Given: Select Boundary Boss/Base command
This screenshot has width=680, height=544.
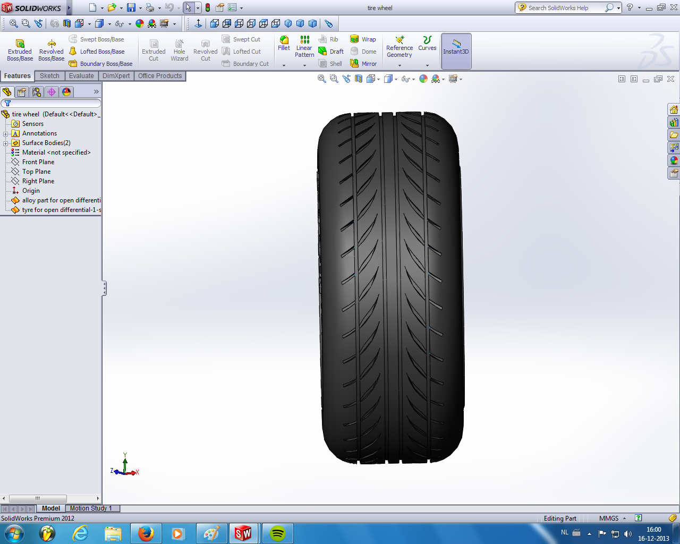Looking at the screenshot, I should 101,64.
